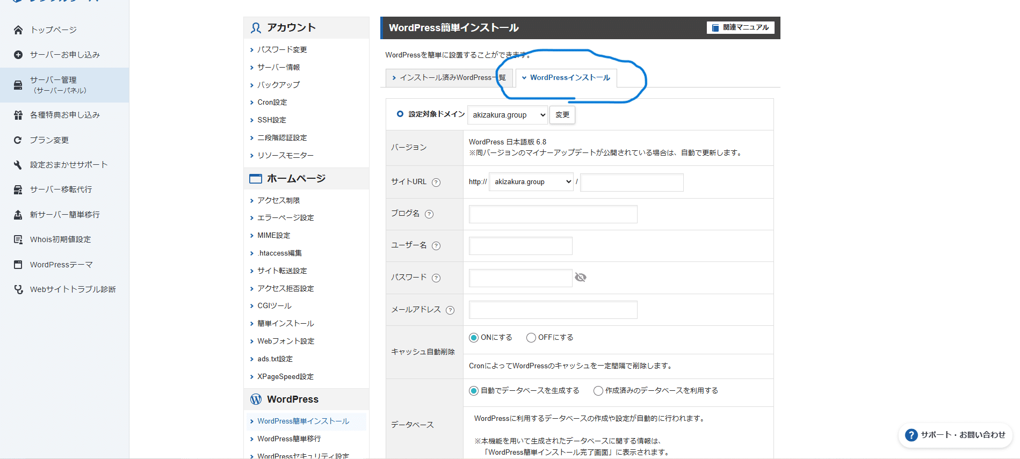Click the stethoscope icon beside Webサイトトラブル診断

click(18, 289)
